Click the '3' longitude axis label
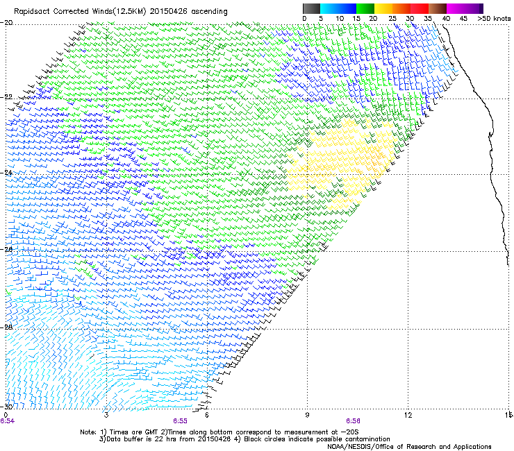This screenshot has width=514, height=451. (106, 415)
